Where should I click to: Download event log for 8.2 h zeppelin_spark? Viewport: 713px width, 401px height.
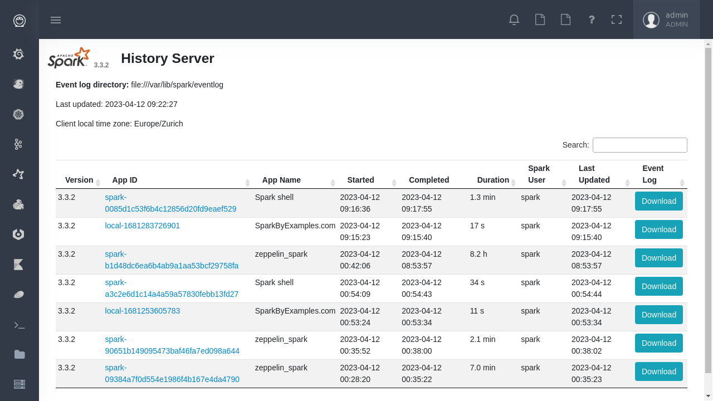click(x=659, y=258)
